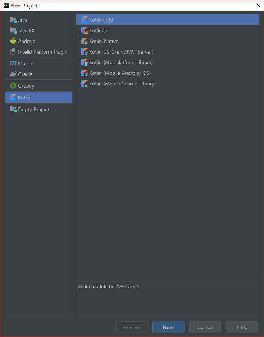The width and height of the screenshot is (264, 337).
Task: Click the green Android robot icon
Action: point(13,41)
